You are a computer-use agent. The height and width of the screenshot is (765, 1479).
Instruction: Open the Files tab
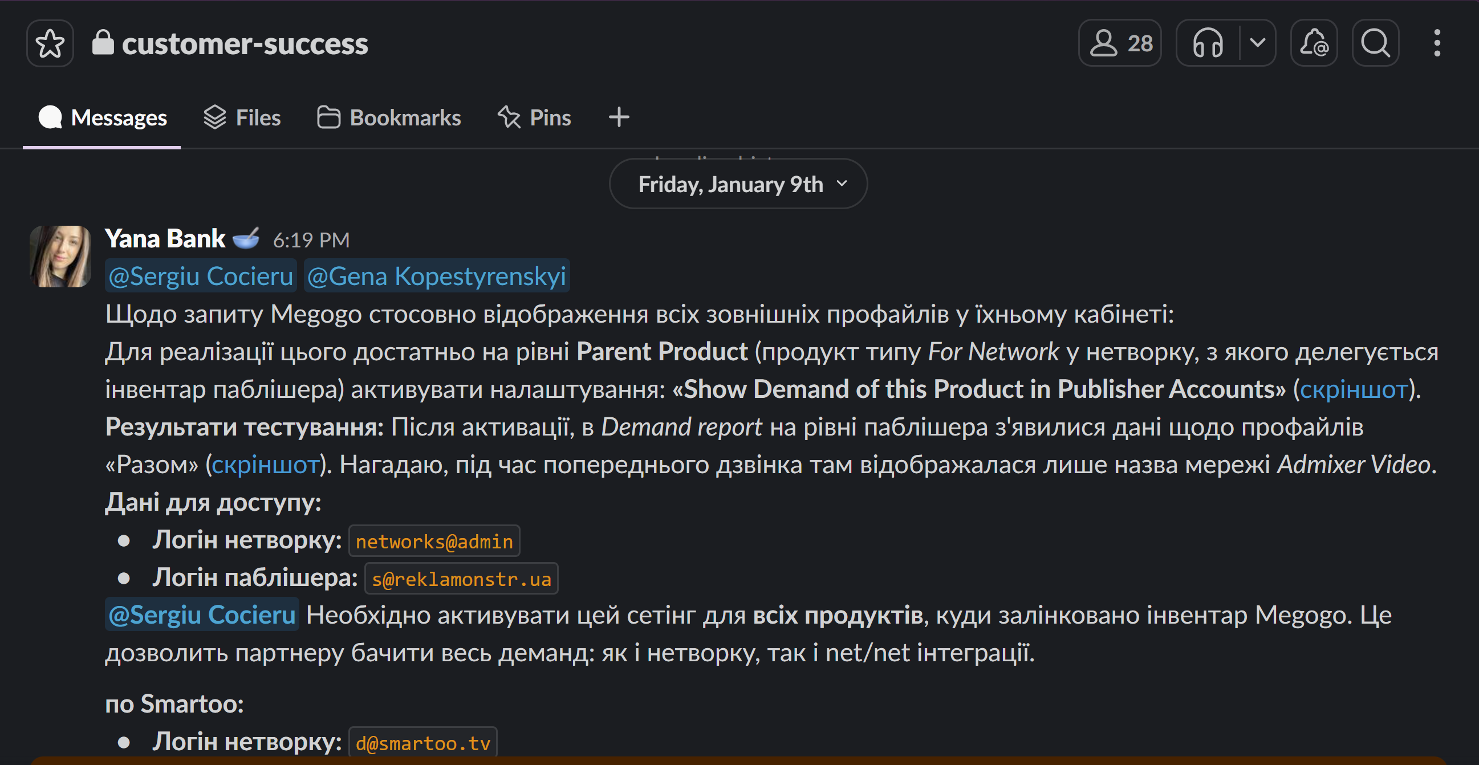(x=242, y=117)
